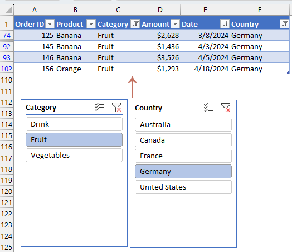Clear filter on Category slicer
Screen dimensions: 292x252
[x=116, y=107]
